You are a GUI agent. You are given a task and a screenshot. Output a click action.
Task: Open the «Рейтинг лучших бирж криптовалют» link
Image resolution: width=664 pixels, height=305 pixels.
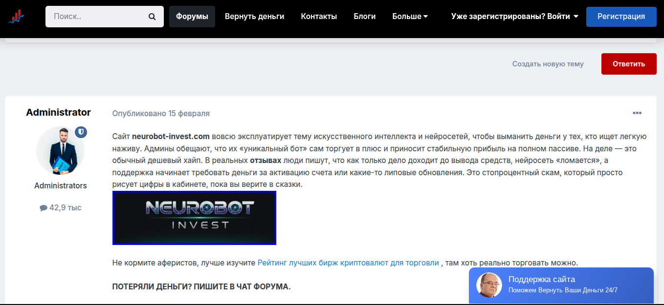348,262
